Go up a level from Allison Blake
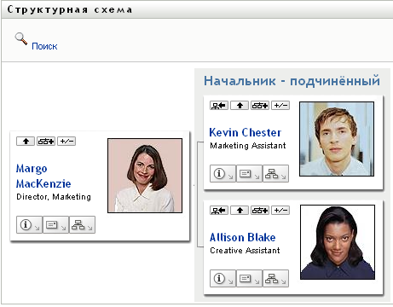This screenshot has height=307, width=393. [240, 211]
